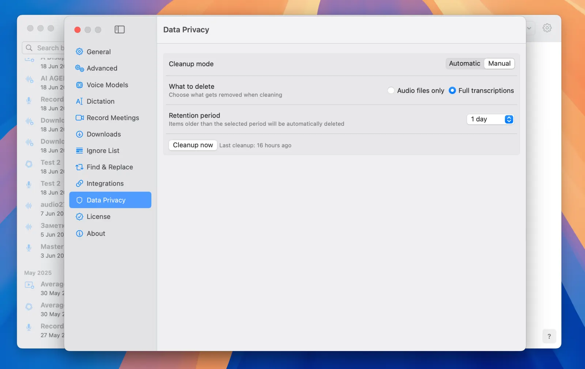Select the Master 3 Jun recording

point(44,251)
